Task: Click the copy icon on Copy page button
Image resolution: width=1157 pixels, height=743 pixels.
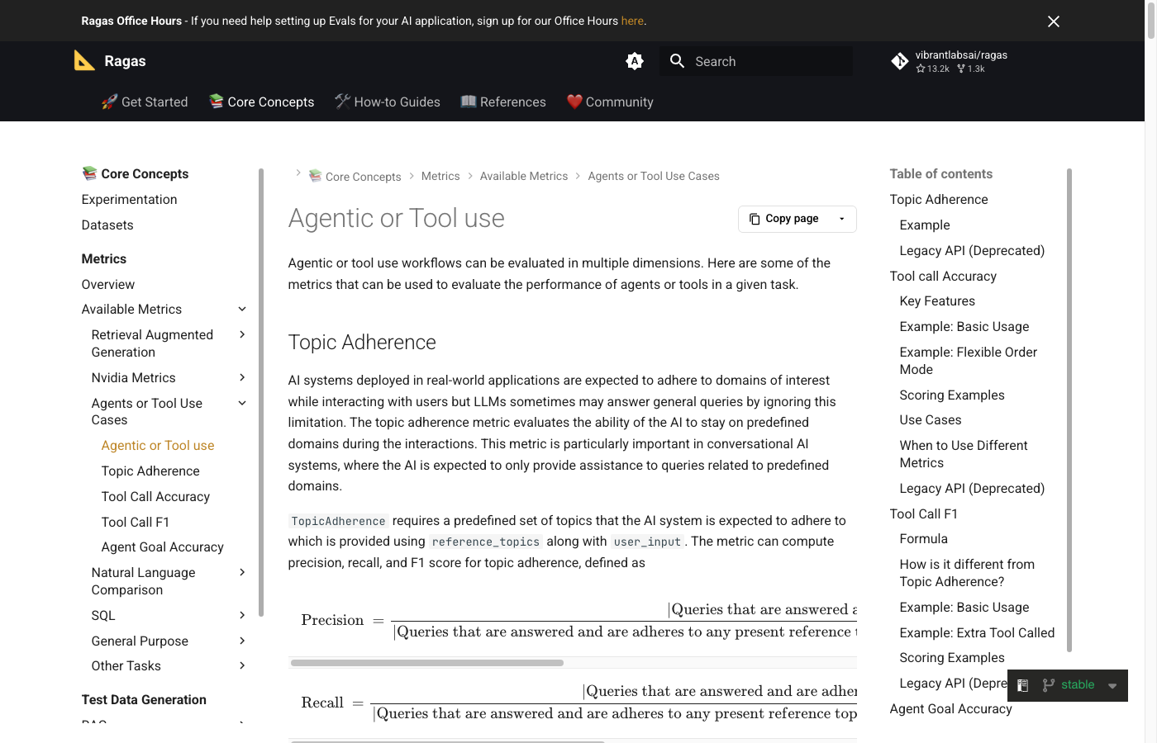Action: pos(753,218)
